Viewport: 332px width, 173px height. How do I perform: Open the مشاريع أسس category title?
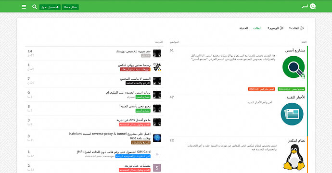point(295,50)
